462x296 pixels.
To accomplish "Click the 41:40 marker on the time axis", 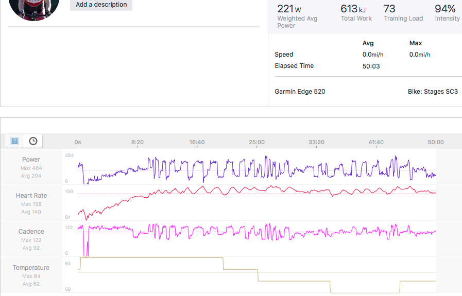I will (x=376, y=142).
